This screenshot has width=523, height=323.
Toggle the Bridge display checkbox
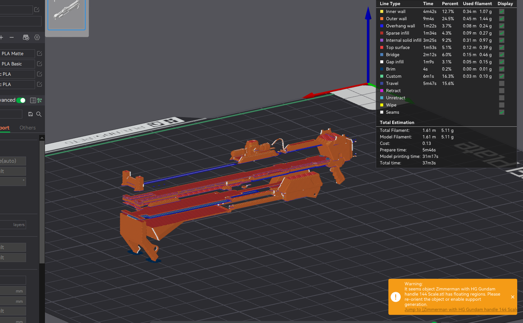tap(502, 55)
